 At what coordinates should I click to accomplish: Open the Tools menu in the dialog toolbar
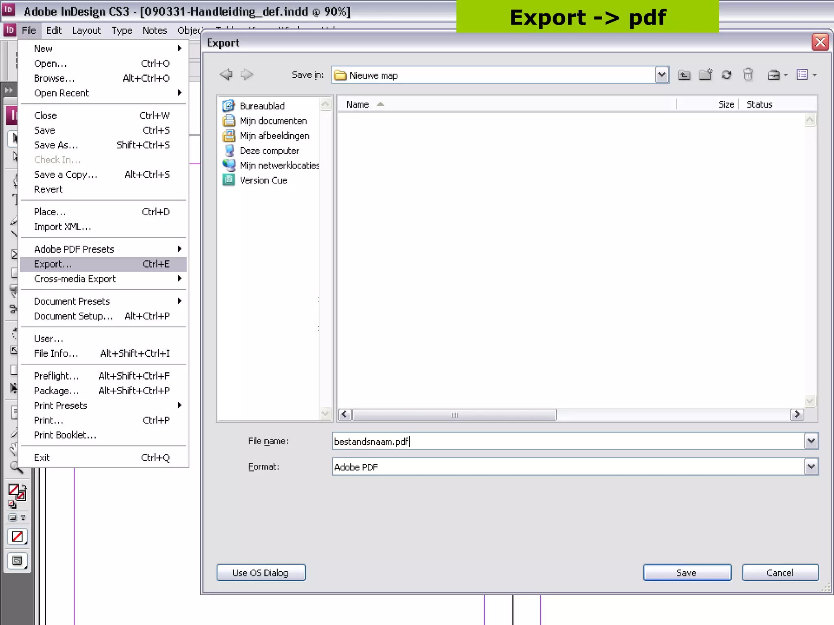coord(777,75)
